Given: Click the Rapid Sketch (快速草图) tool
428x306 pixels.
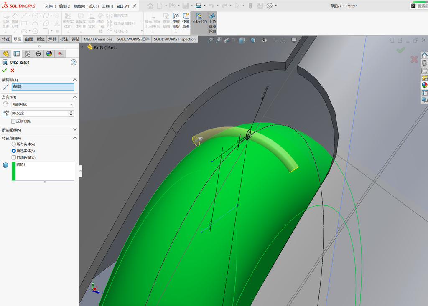Looking at the screenshot, I should [186, 21].
